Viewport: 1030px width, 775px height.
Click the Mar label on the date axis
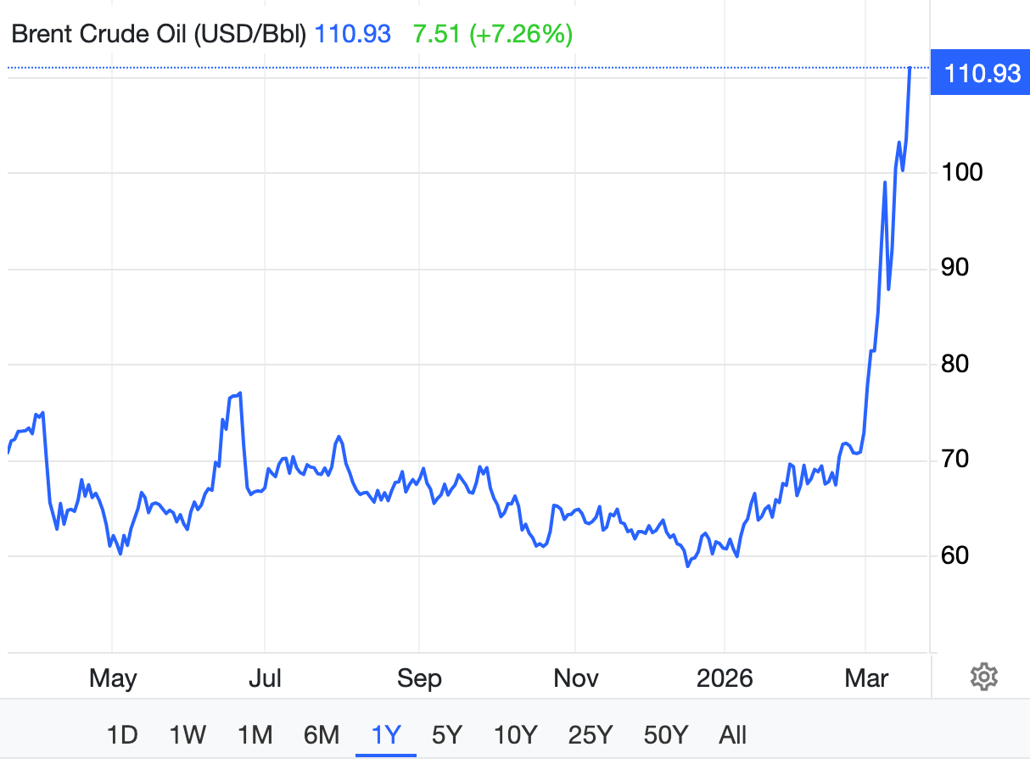pos(866,678)
